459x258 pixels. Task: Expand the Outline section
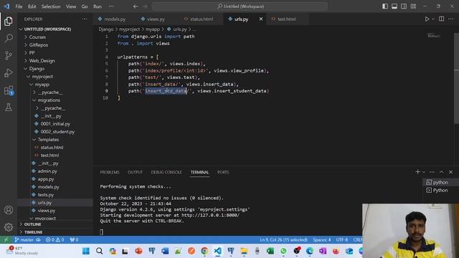pyautogui.click(x=32, y=224)
